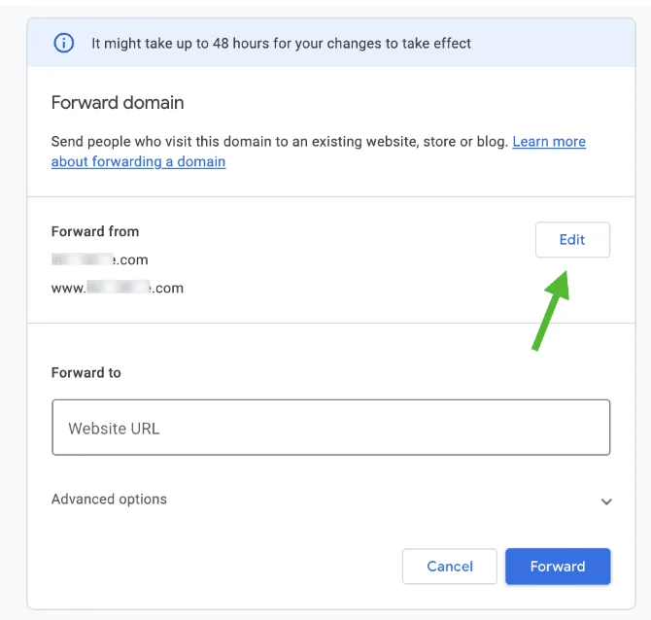
Task: Click the info circle icon in banner
Action: pos(63,43)
